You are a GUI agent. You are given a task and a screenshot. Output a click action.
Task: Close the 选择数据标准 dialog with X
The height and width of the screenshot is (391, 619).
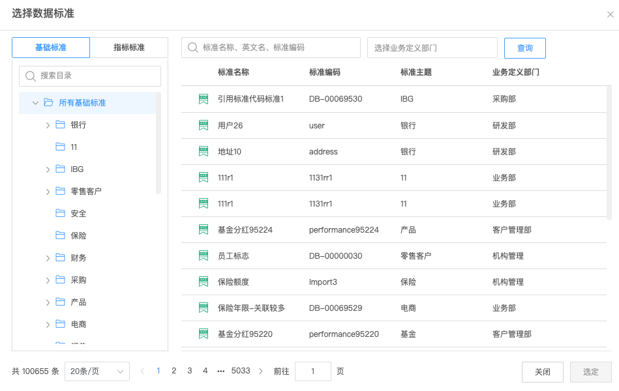click(611, 14)
